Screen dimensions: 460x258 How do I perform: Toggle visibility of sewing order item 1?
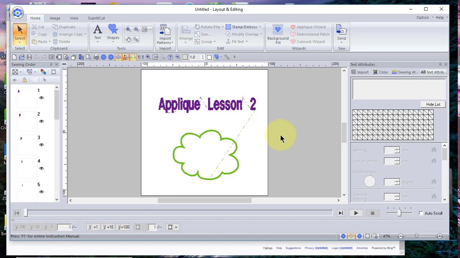[41, 98]
